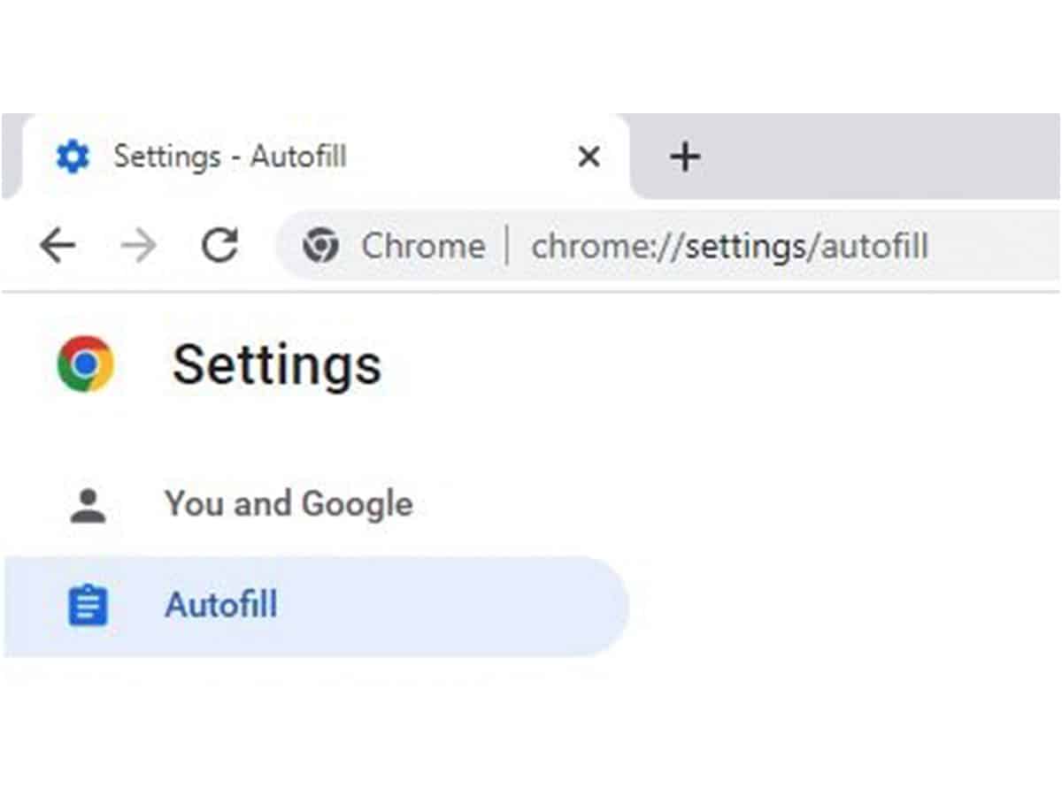This screenshot has width=1062, height=796.
Task: Click the gear favicon on the Settings tab
Action: 73,157
